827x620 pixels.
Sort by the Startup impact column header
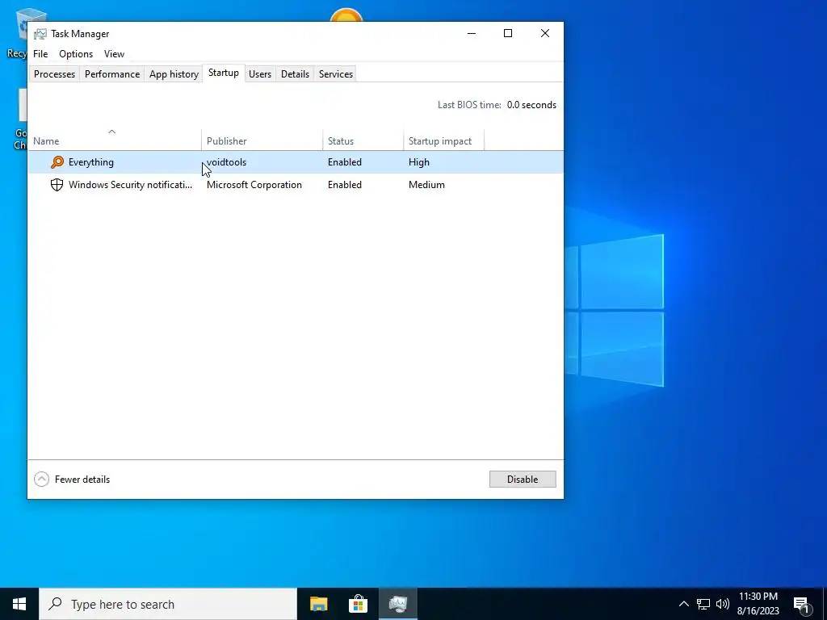[443, 140]
